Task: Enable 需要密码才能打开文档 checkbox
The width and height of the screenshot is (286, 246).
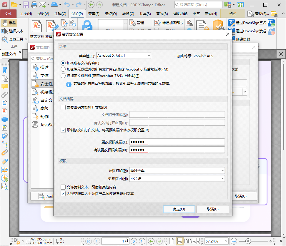Action: (63, 108)
